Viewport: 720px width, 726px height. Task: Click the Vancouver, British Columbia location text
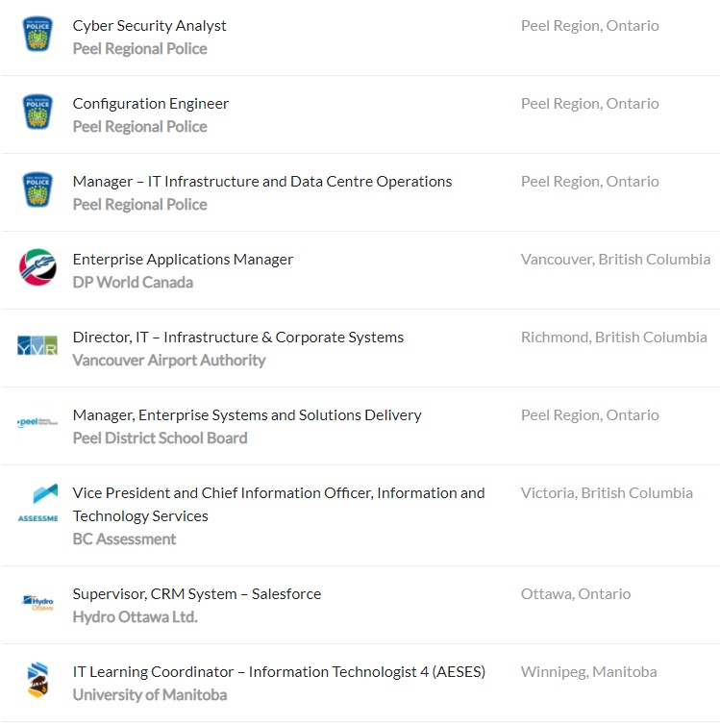click(x=615, y=260)
